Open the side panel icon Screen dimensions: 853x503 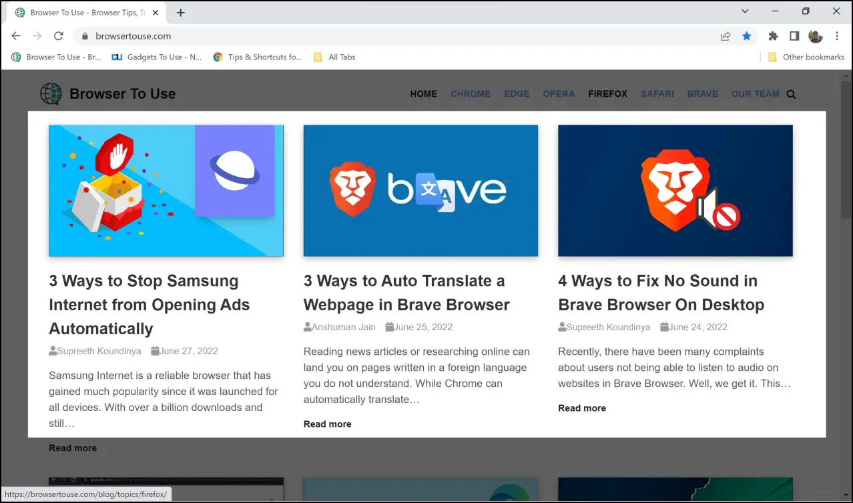(x=794, y=36)
